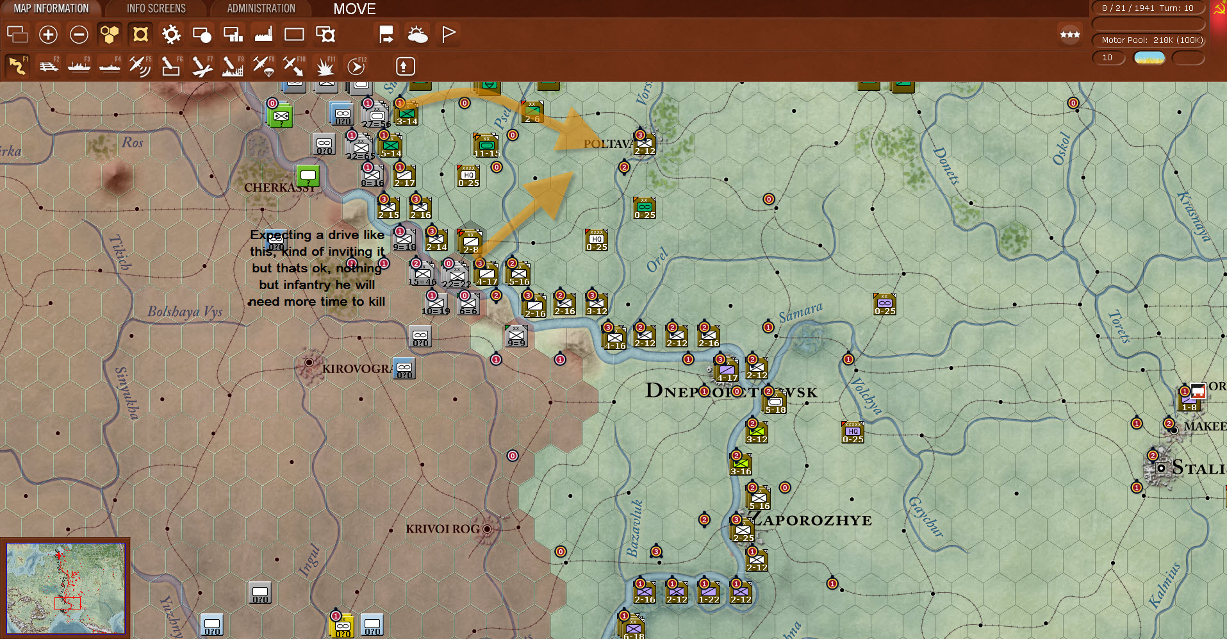The image size is (1227, 639).
Task: Select the Soviet 3-16 unit counter
Action: point(741,464)
